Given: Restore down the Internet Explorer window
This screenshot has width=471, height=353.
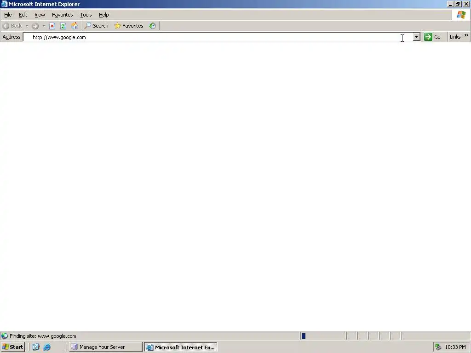Looking at the screenshot, I should coord(458,4).
